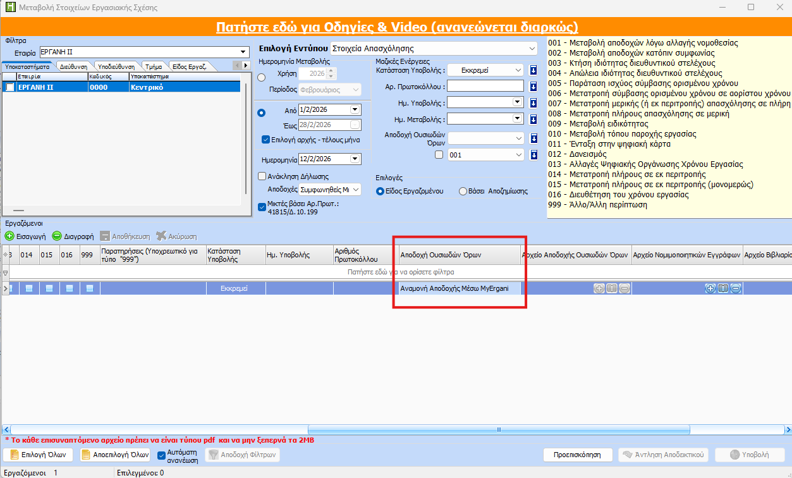The height and width of the screenshot is (478, 792).
Task: Apply Αρ. Πρωτοκόλλου mass action arrow
Action: [x=533, y=87]
